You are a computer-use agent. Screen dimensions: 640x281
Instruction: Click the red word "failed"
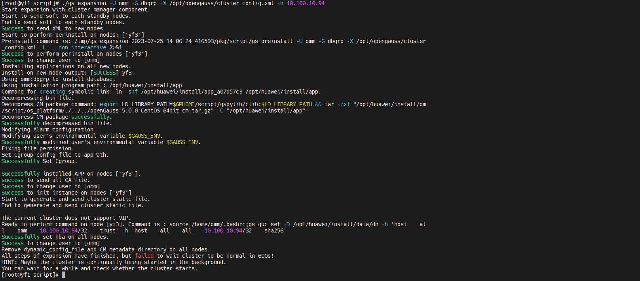(144, 256)
